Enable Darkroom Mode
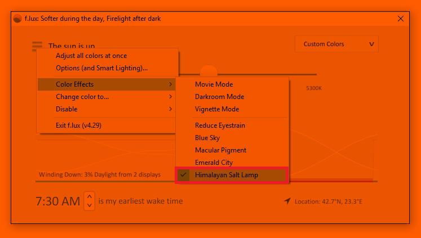This screenshot has height=238, width=421. click(x=232, y=97)
